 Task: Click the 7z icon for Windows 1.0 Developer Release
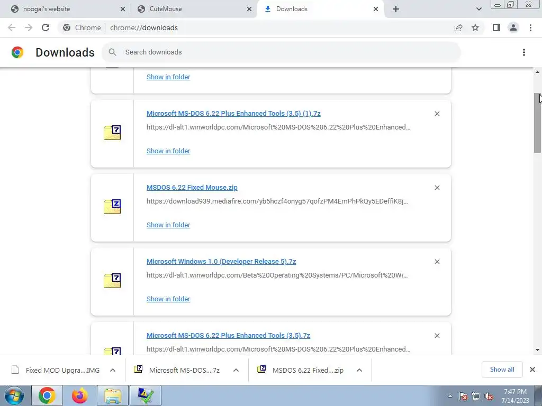(x=112, y=281)
